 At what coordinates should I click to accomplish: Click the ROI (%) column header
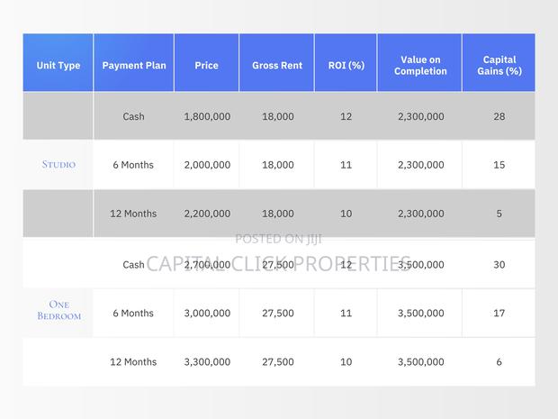click(x=345, y=66)
